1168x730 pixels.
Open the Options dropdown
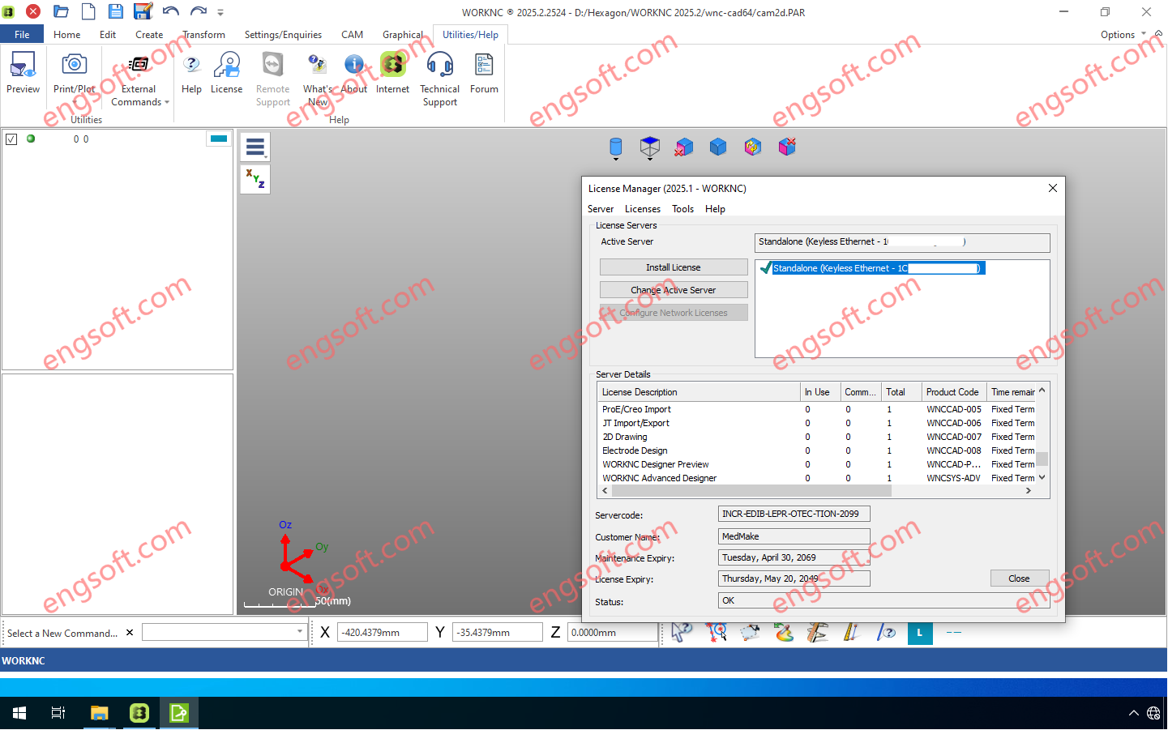pyautogui.click(x=1123, y=35)
